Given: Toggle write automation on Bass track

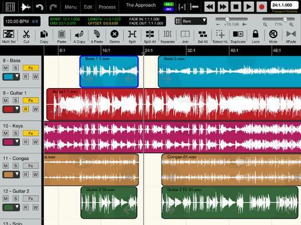Looking at the screenshot, I should tap(36, 77).
